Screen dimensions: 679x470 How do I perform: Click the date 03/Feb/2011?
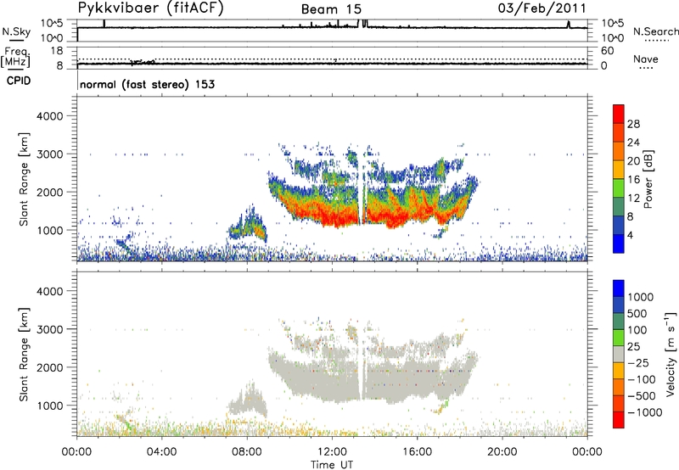pos(542,8)
